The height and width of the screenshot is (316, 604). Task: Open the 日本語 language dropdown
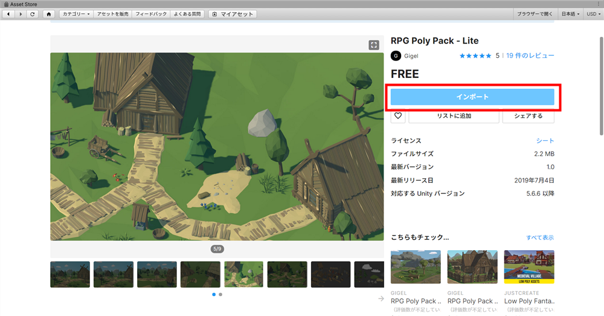pos(570,14)
